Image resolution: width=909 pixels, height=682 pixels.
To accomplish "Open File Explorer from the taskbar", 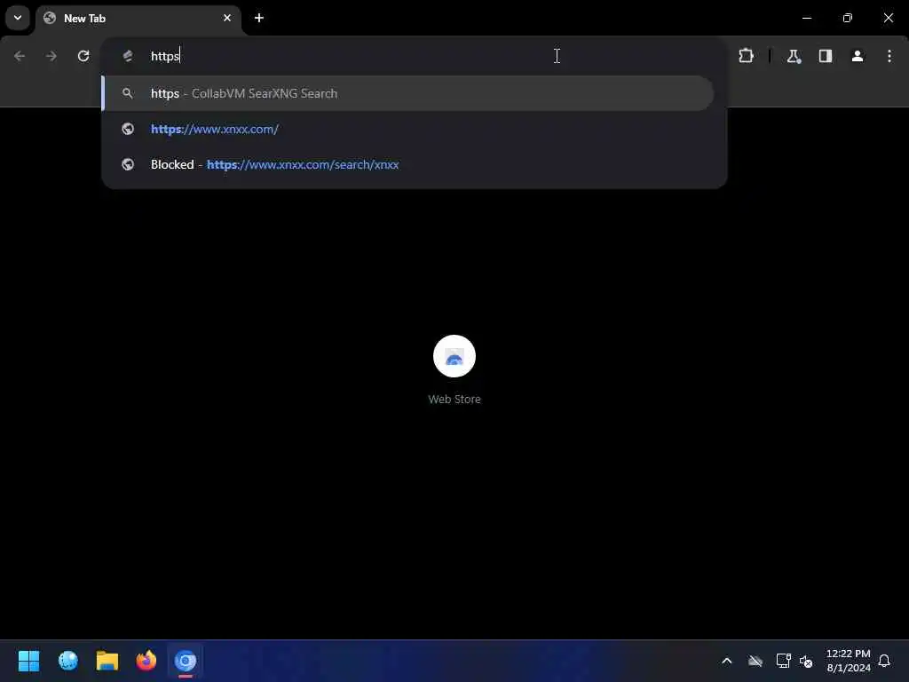I will [x=107, y=661].
